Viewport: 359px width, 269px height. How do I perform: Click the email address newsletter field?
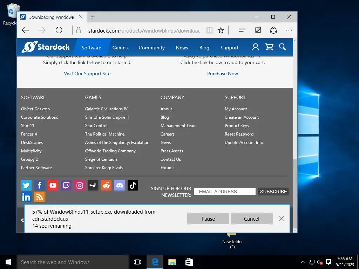point(225,192)
